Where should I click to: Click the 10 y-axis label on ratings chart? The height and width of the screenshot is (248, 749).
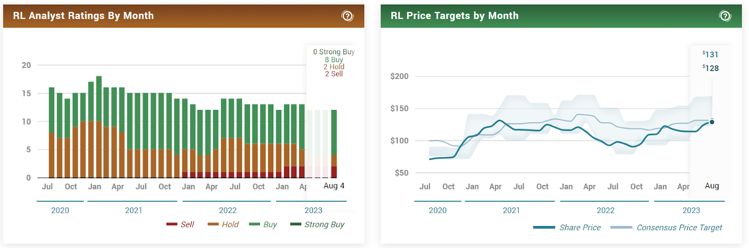coord(26,122)
